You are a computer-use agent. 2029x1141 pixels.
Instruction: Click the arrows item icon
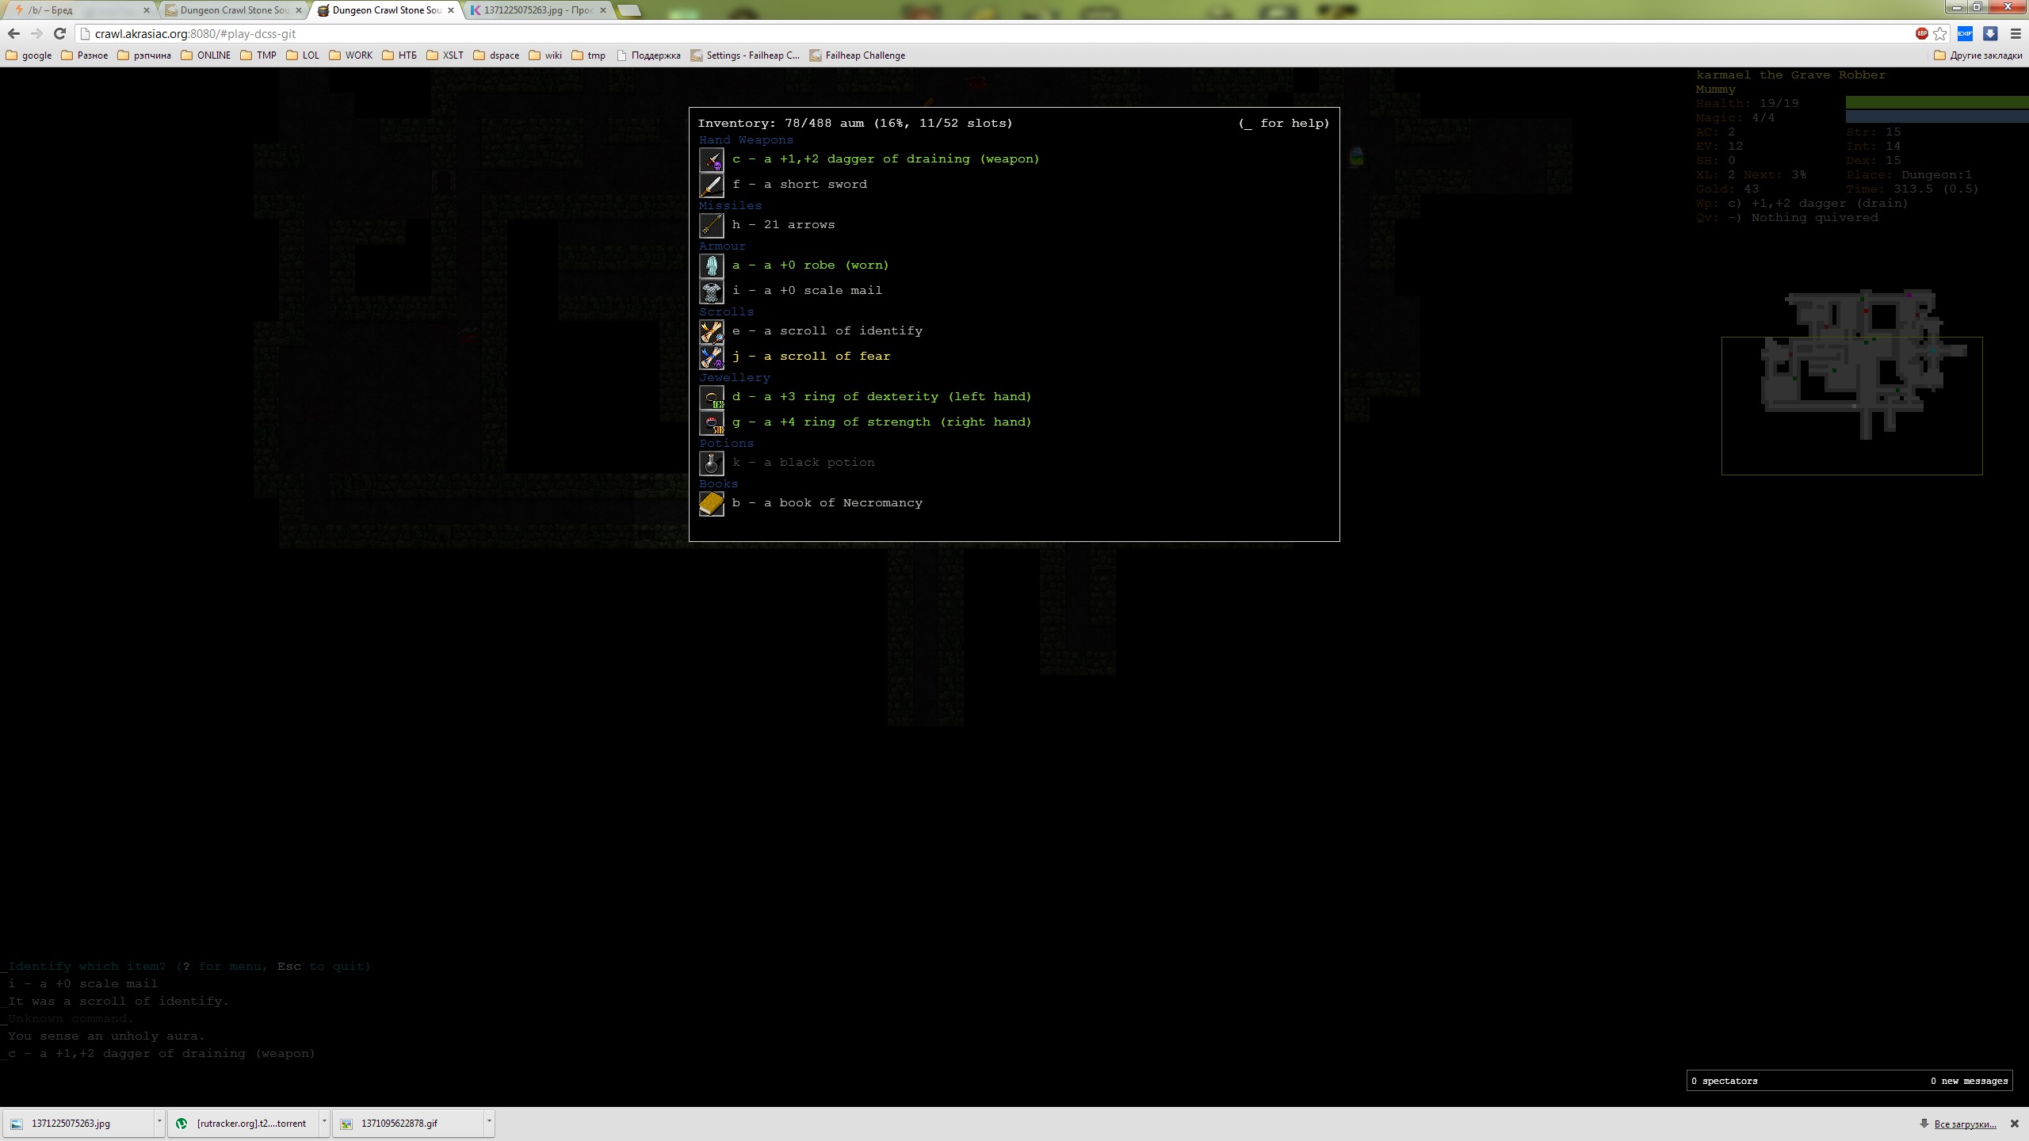click(x=711, y=226)
